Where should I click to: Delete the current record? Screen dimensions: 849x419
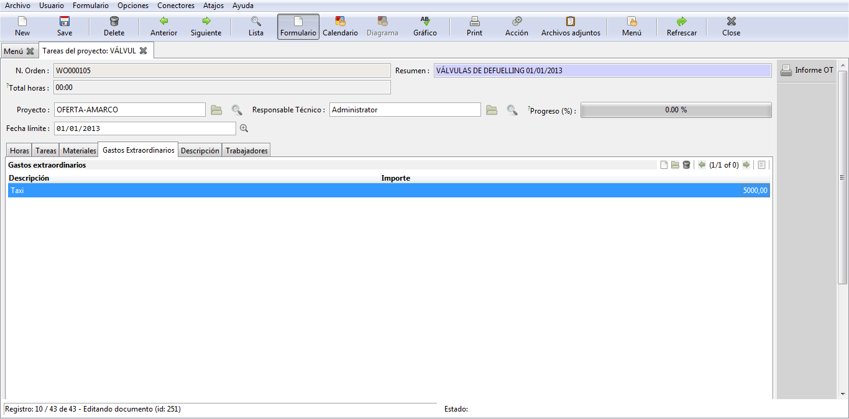click(x=114, y=27)
